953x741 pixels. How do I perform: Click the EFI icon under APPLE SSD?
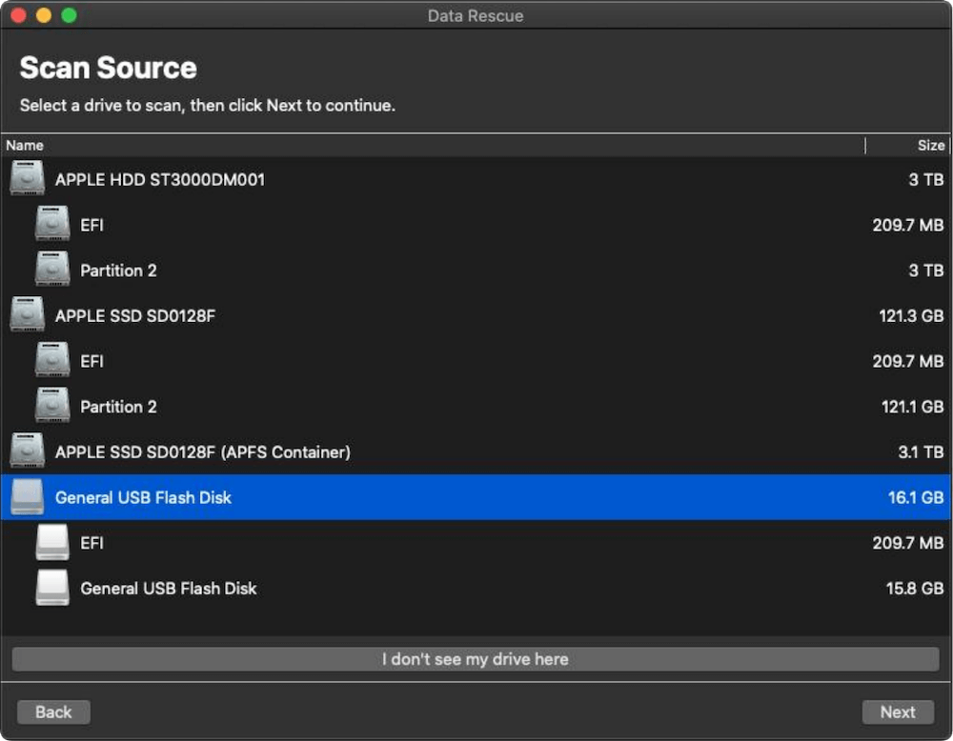(x=52, y=361)
